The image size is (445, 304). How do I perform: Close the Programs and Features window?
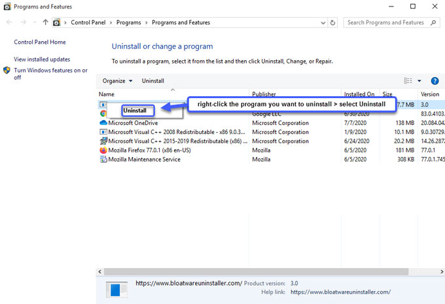pyautogui.click(x=435, y=7)
